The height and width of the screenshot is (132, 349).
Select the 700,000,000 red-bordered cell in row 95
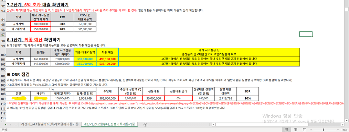pyautogui.click(x=41, y=24)
